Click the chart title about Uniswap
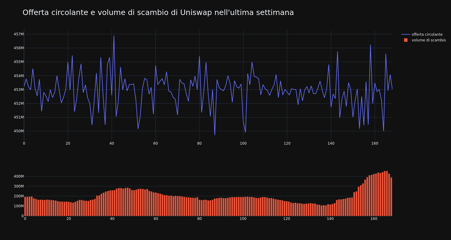451x240 pixels. [158, 13]
